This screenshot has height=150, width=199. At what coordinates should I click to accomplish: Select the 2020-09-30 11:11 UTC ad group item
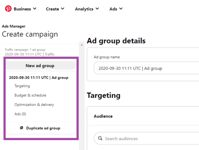click(38, 78)
